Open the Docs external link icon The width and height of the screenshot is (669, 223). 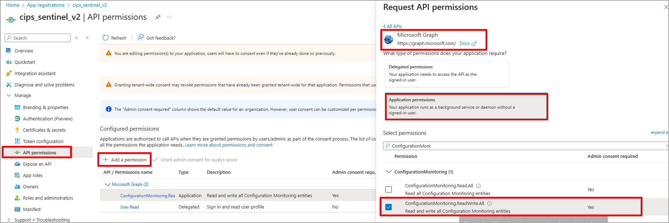pyautogui.click(x=474, y=44)
